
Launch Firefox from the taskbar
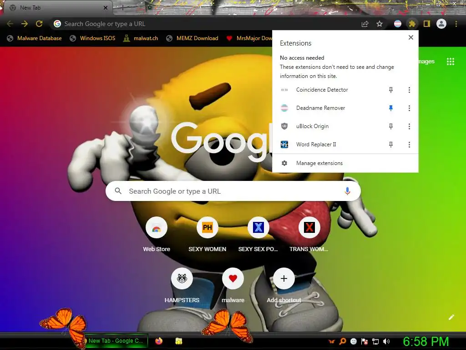pos(159,341)
